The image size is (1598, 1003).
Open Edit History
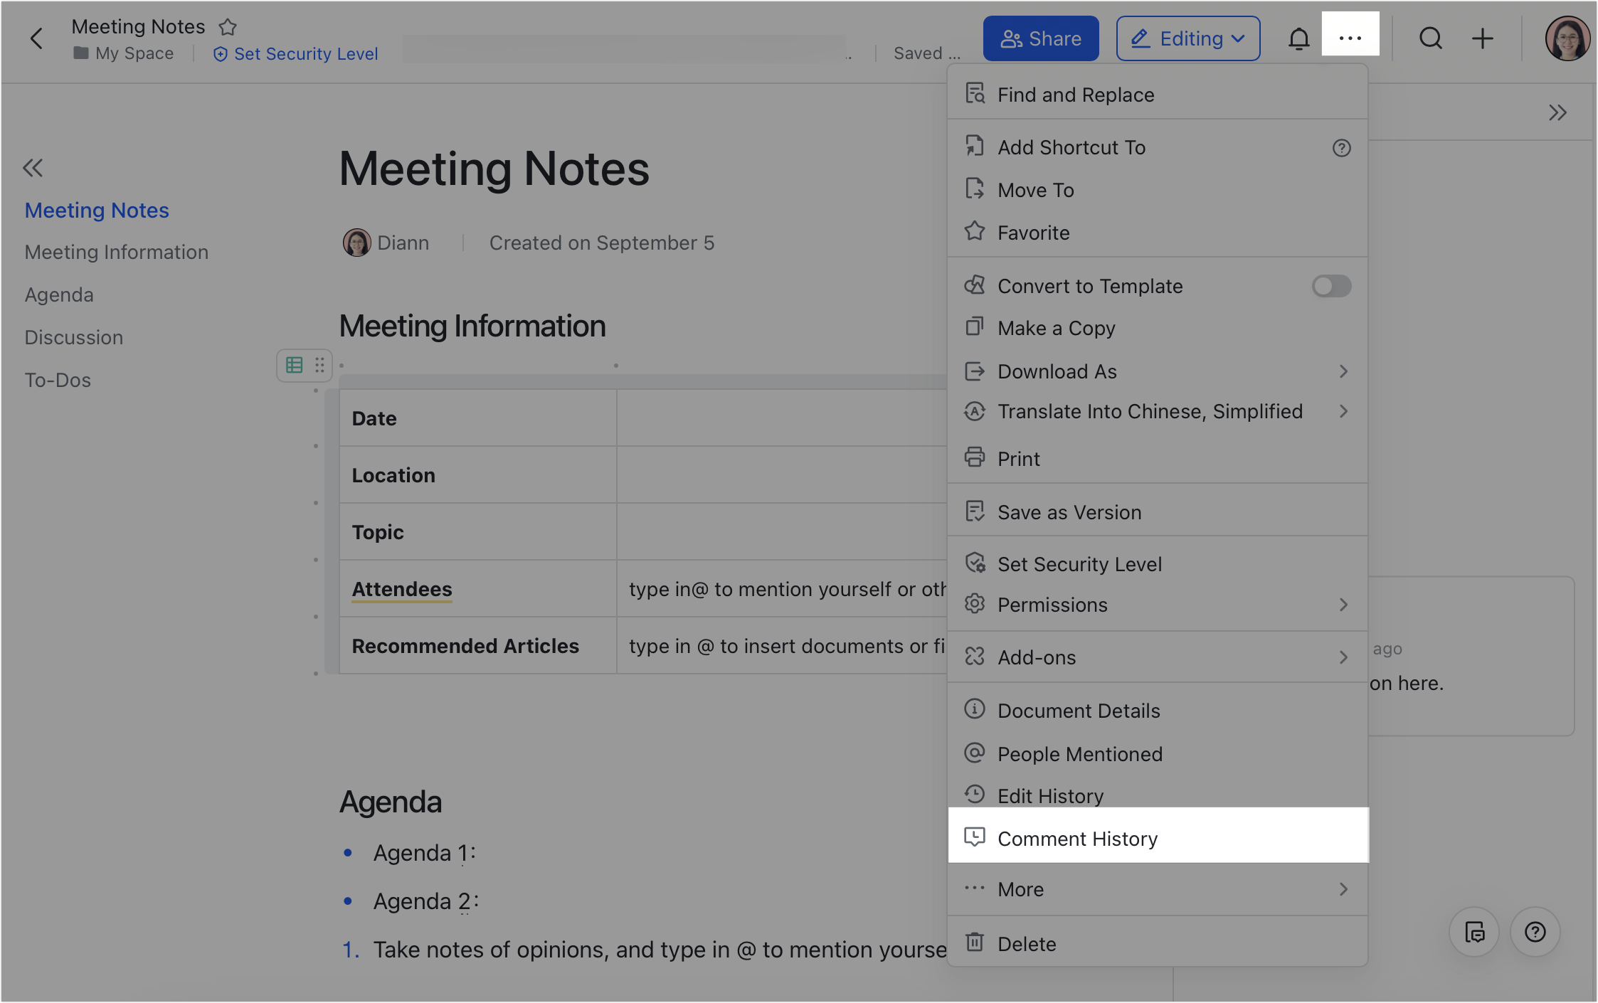coord(1158,795)
